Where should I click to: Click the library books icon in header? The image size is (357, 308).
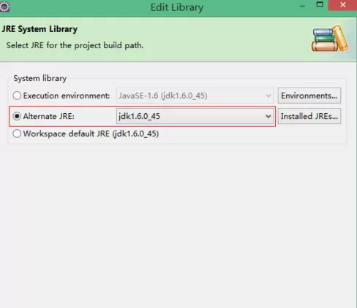(330, 39)
